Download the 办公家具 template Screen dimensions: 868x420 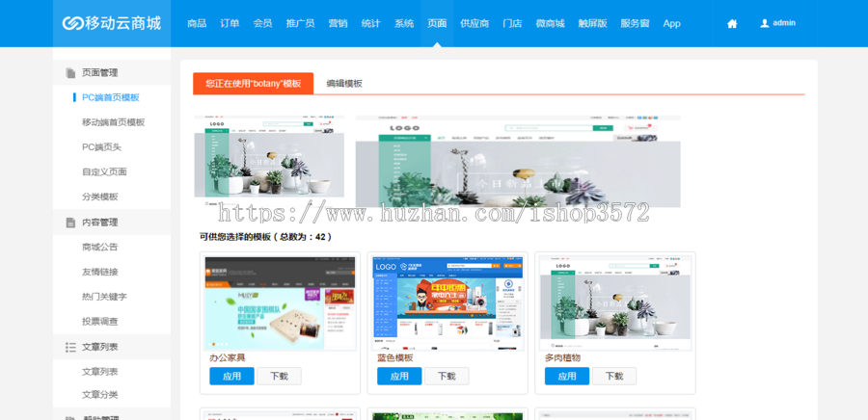pos(279,377)
